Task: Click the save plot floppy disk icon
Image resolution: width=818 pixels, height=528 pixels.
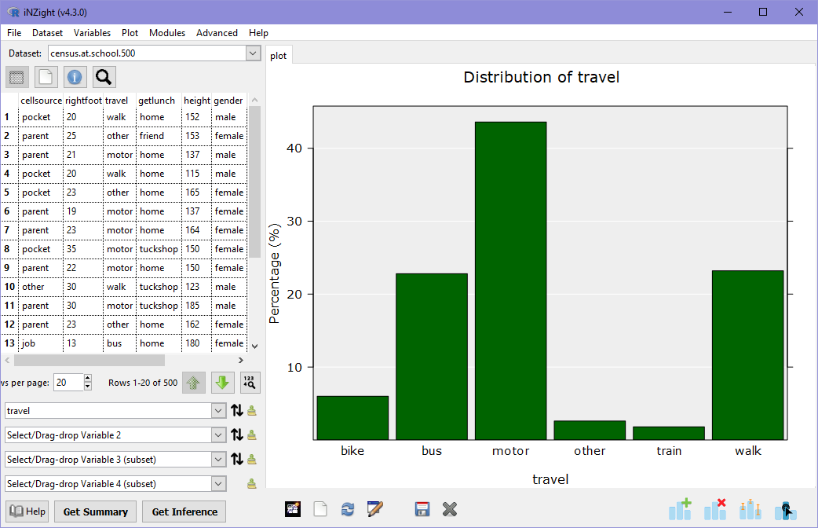Action: [422, 509]
